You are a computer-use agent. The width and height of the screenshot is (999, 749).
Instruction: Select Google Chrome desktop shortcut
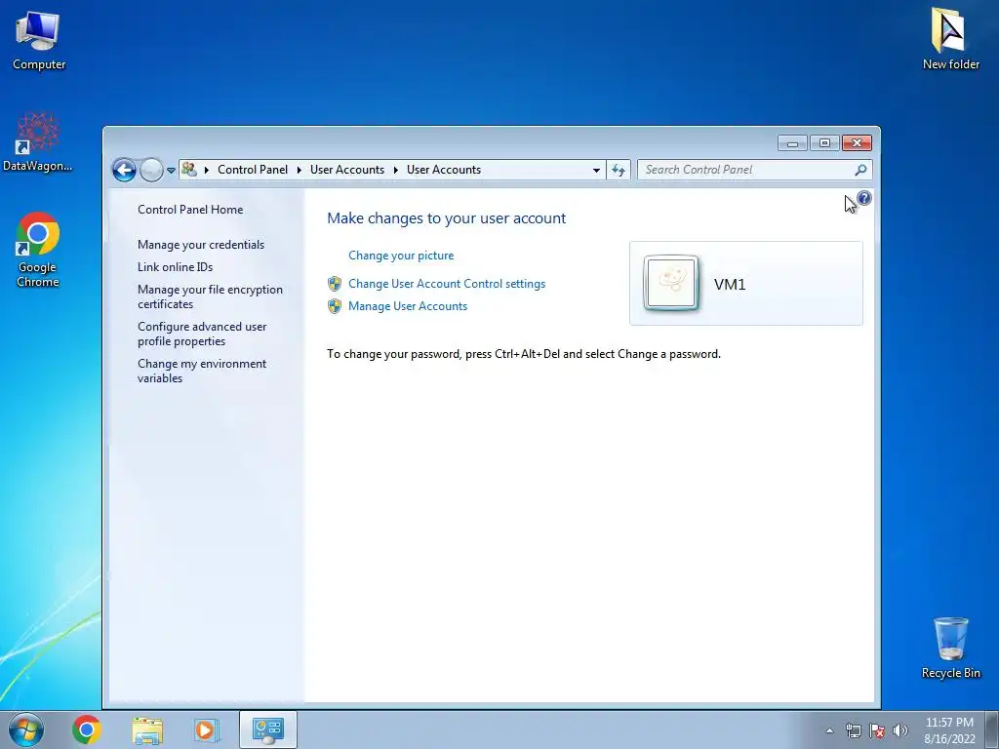click(x=38, y=250)
